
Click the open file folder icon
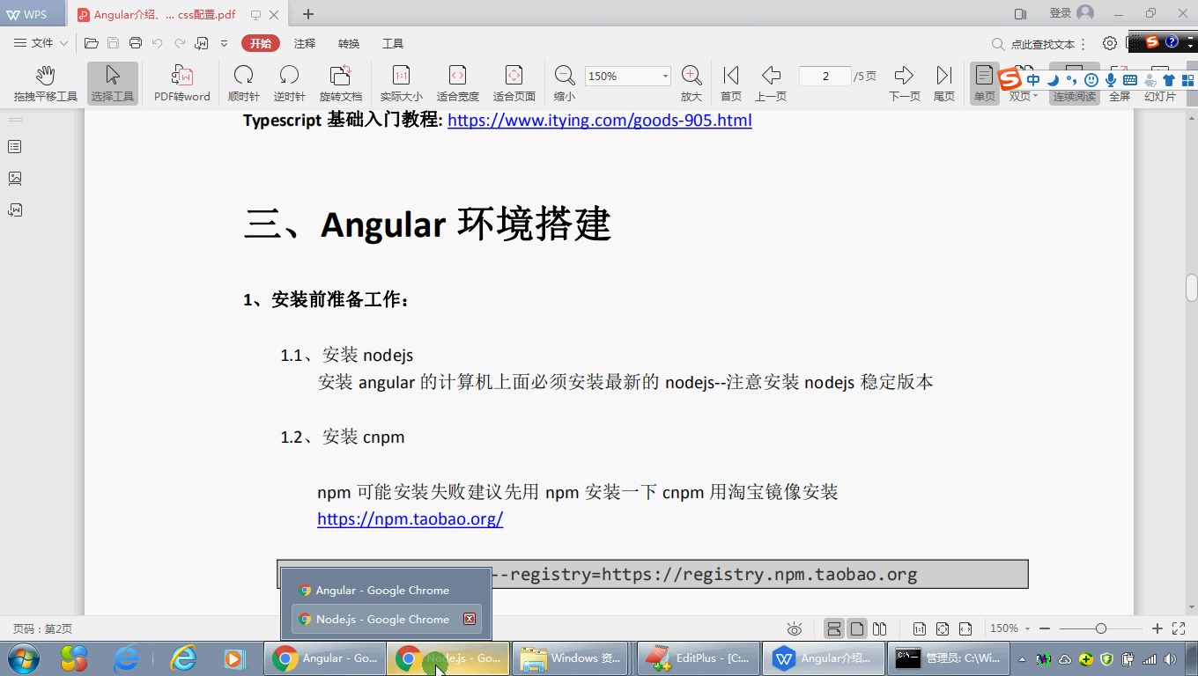pyautogui.click(x=91, y=43)
